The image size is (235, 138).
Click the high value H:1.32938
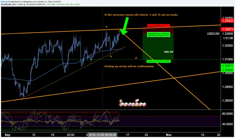click(x=57, y=4)
